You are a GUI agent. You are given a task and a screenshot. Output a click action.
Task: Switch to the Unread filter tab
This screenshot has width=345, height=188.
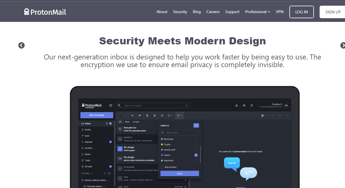(136, 122)
